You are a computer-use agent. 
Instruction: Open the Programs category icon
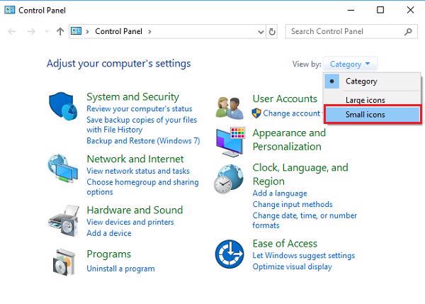[64, 262]
